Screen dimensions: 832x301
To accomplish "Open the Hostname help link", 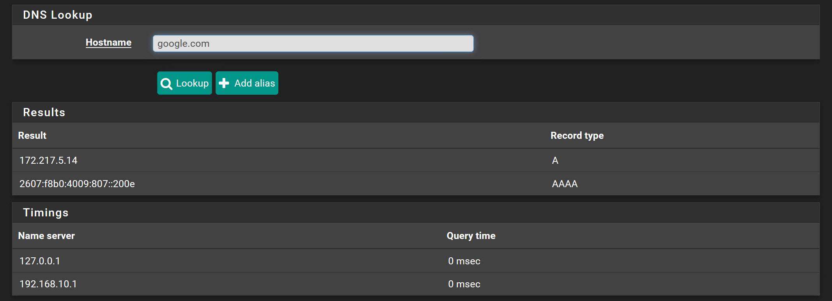I will pos(108,42).
